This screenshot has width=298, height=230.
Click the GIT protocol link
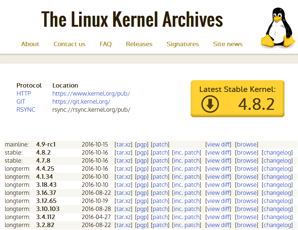click(x=21, y=101)
